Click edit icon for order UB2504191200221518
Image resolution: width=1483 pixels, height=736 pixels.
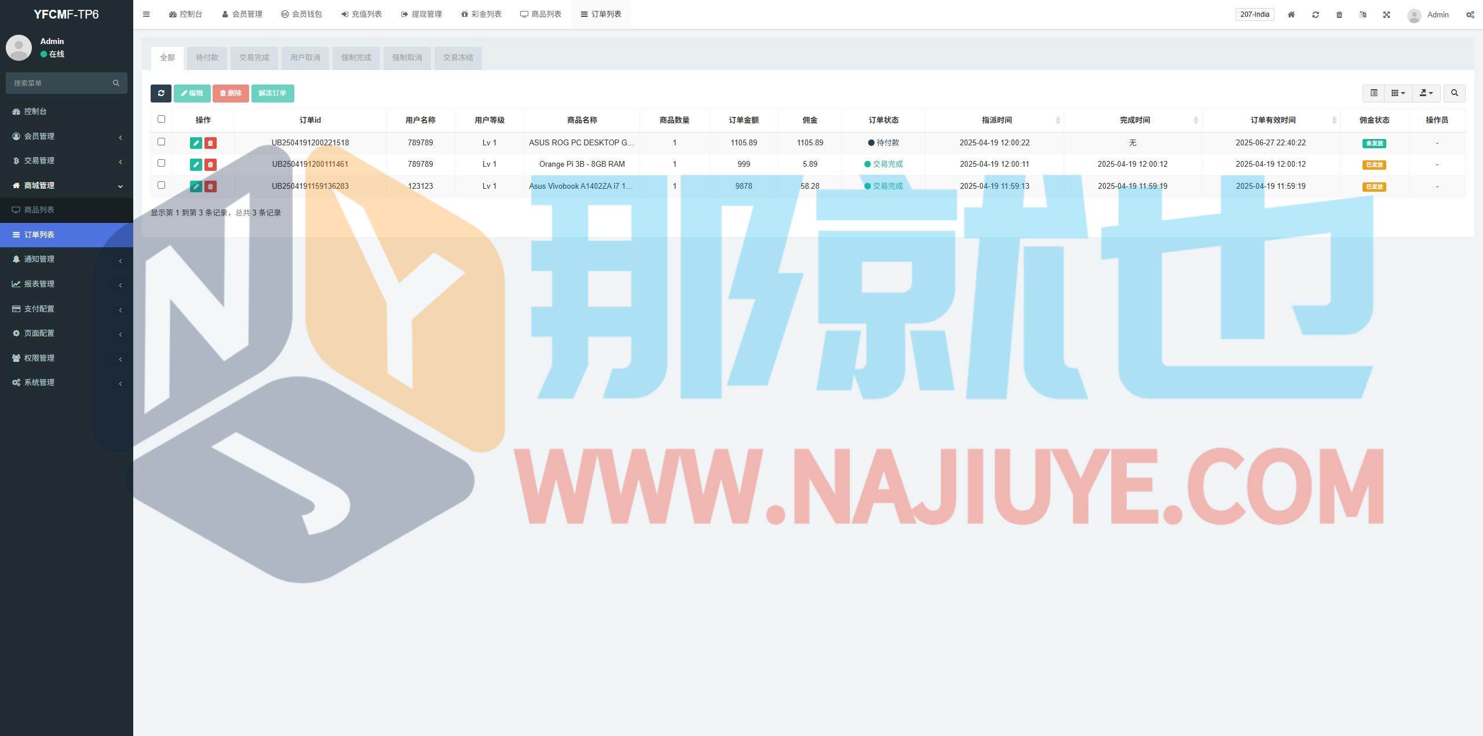[x=196, y=143]
